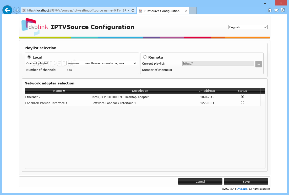Minimize the browser window

point(265,3)
